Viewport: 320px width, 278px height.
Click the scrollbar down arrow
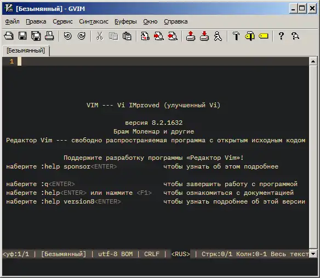[x=313, y=254]
